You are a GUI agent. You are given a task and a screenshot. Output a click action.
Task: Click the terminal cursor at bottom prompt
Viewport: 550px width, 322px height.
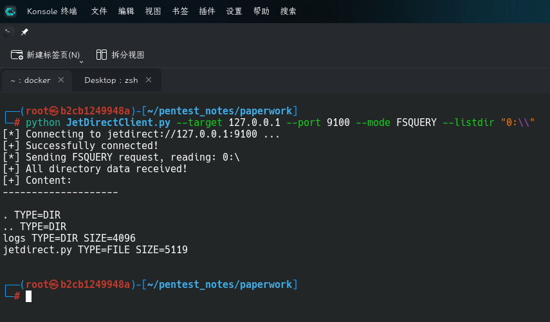click(28, 296)
